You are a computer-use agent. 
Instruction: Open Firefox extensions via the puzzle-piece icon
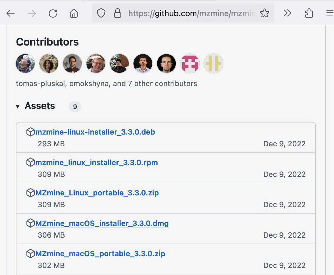[x=309, y=13]
